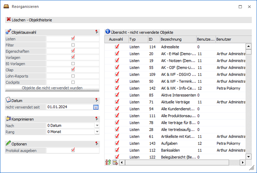The width and height of the screenshot is (257, 173).
Task: Click the pin icon in Optionen header
Action: pyautogui.click(x=96, y=143)
